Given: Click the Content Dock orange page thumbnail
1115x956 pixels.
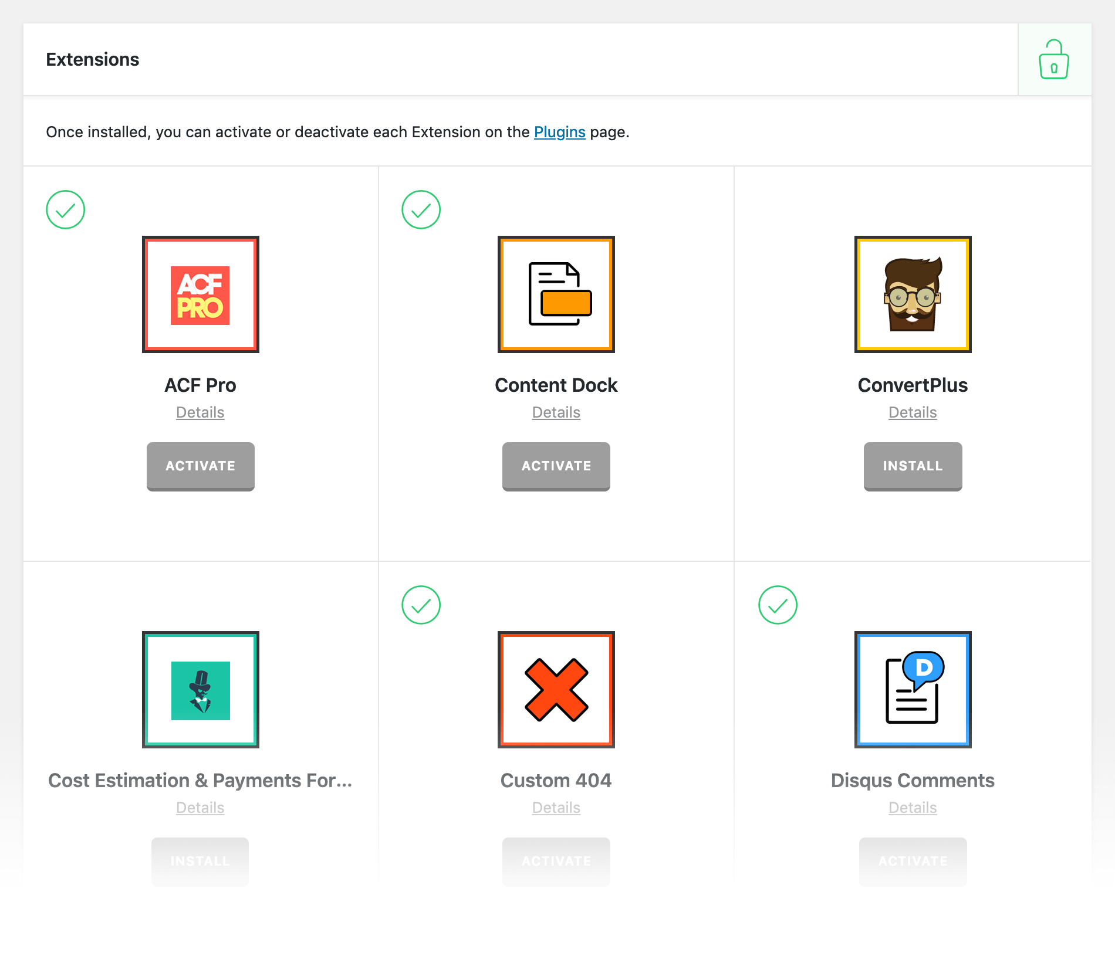Looking at the screenshot, I should pyautogui.click(x=556, y=294).
